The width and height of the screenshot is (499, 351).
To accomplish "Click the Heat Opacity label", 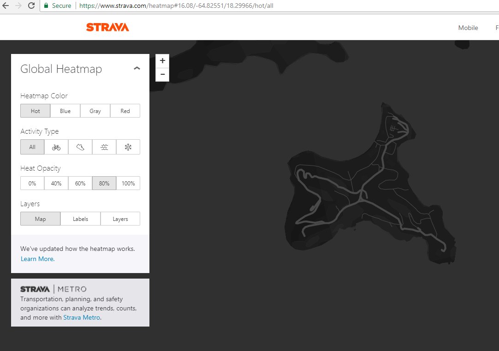I will [41, 168].
